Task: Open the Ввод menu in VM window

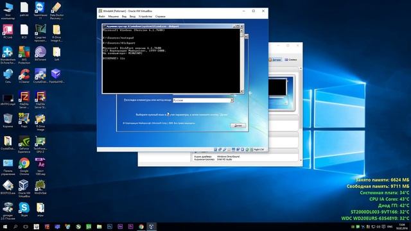Action: [x=133, y=16]
